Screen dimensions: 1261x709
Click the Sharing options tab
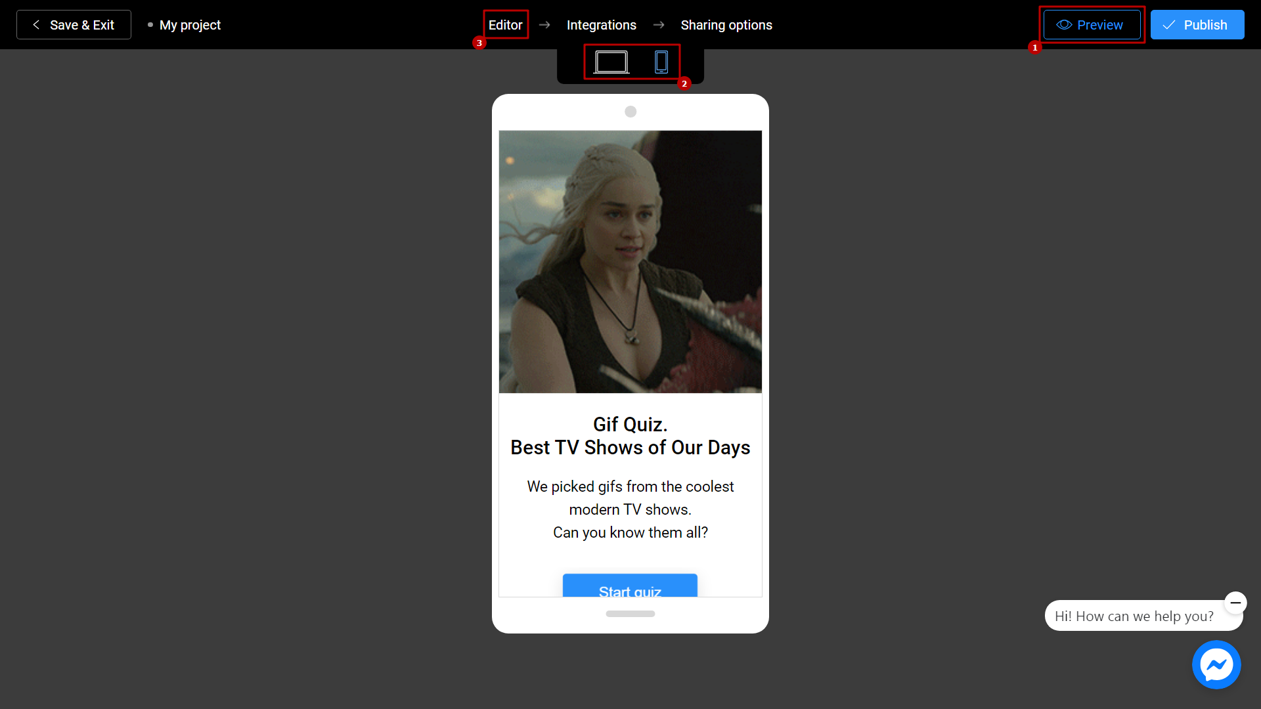point(726,24)
